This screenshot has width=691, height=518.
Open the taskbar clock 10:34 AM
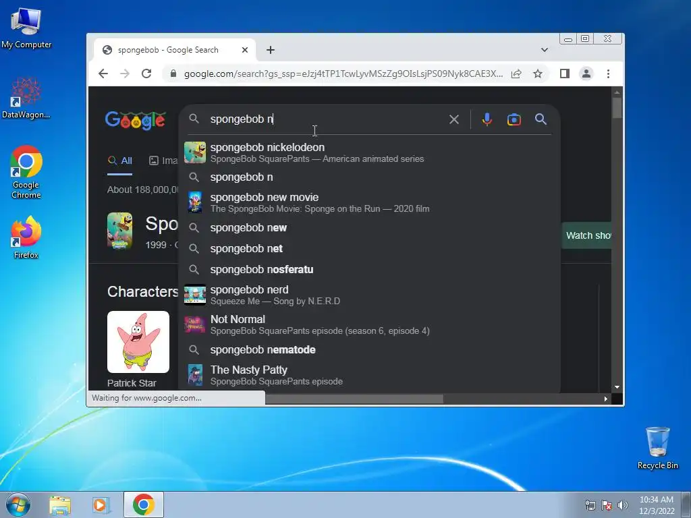[656, 505]
